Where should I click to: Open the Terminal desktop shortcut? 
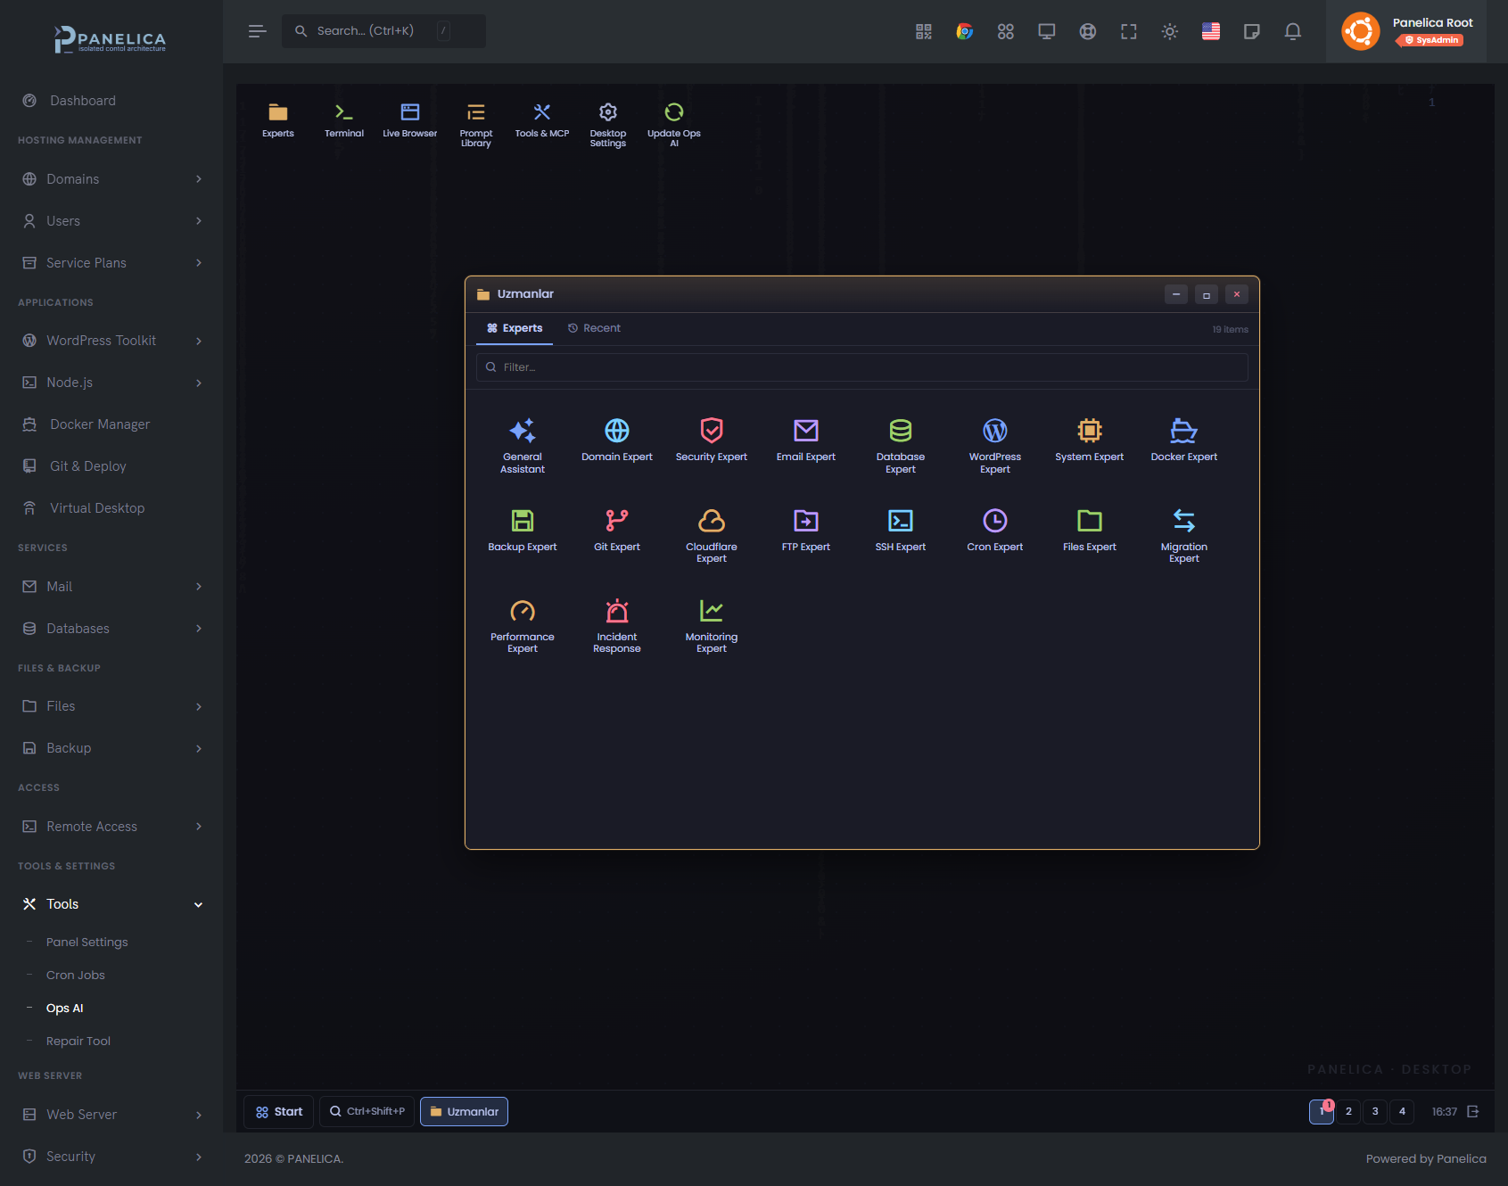point(344,120)
